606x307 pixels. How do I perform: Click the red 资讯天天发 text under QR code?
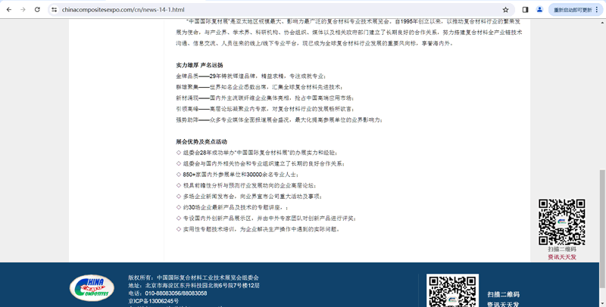(561, 257)
